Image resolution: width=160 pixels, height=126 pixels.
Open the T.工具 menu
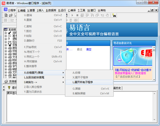pyautogui.click(x=81, y=10)
